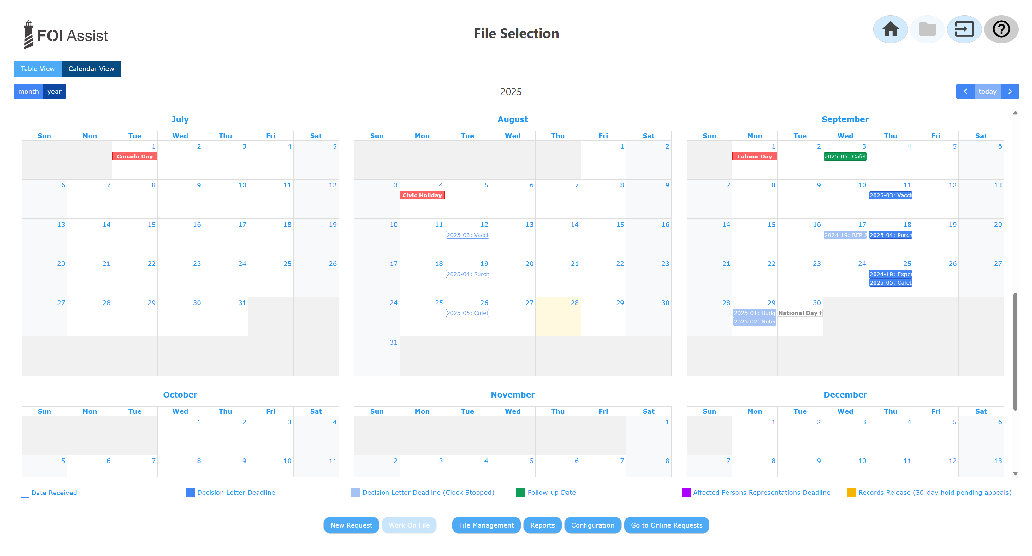Click the New Request button

point(351,525)
